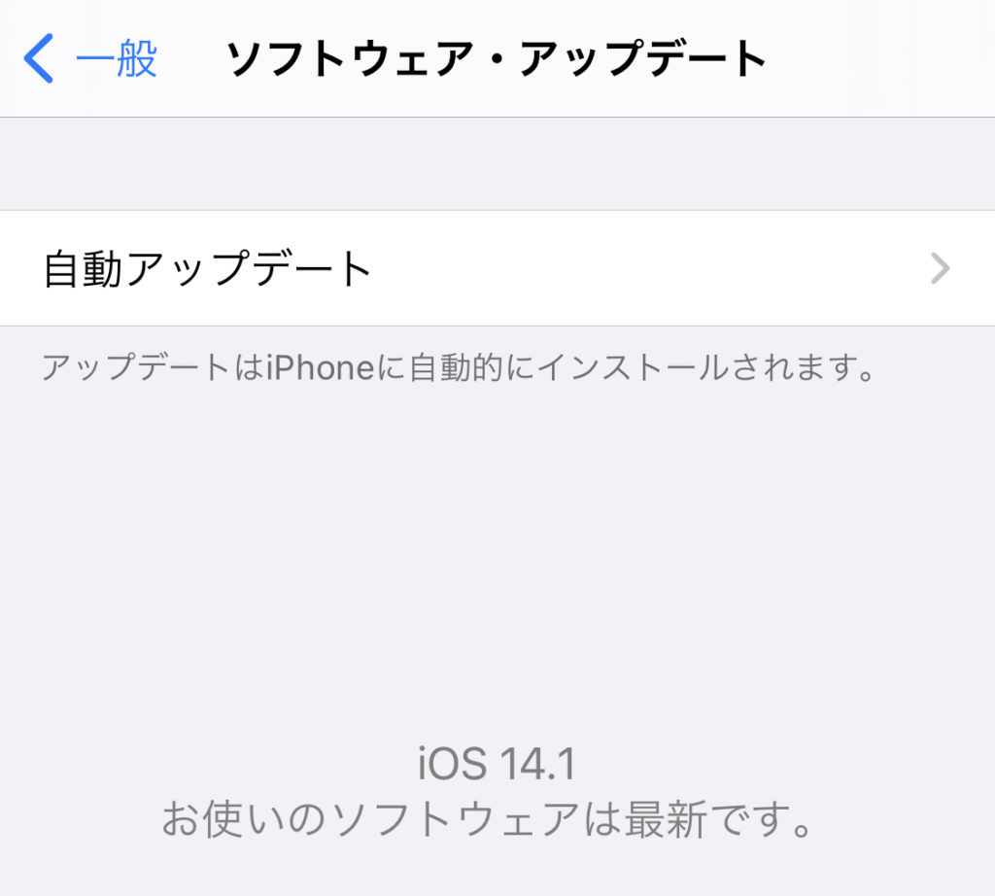
Task: Click the empty navigation bar area right of title
Action: point(882,58)
